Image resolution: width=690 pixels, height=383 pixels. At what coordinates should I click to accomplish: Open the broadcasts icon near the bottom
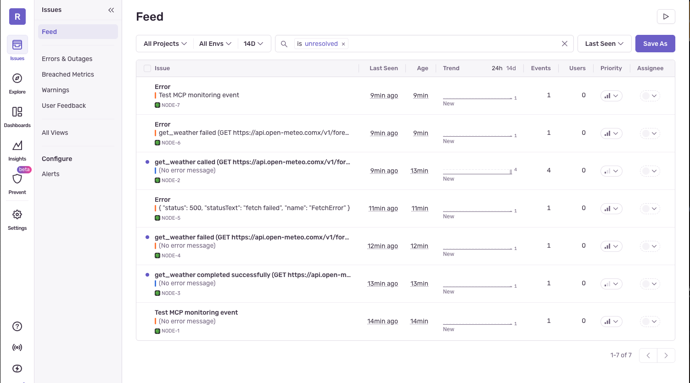17,347
